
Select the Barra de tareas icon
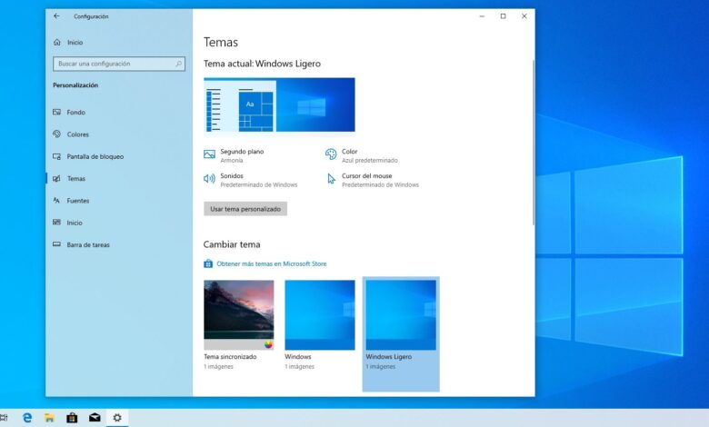pos(56,244)
